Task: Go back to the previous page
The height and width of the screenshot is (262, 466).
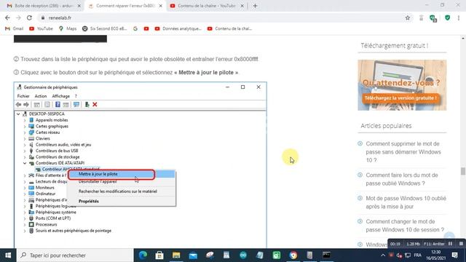Action: [x=7, y=17]
